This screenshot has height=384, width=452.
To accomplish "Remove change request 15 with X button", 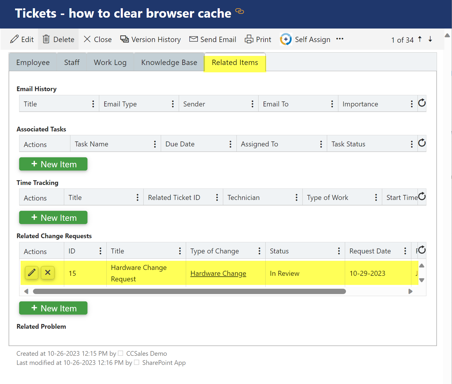I will coord(48,273).
